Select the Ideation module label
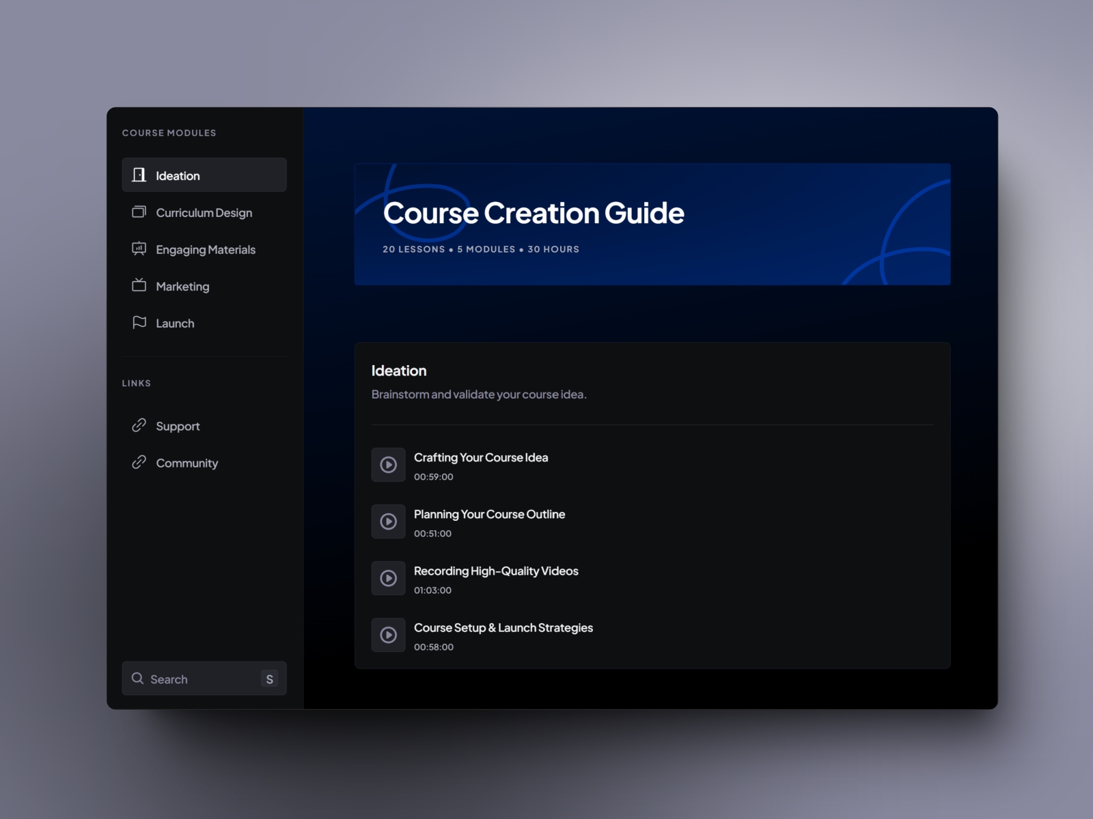 click(x=178, y=176)
